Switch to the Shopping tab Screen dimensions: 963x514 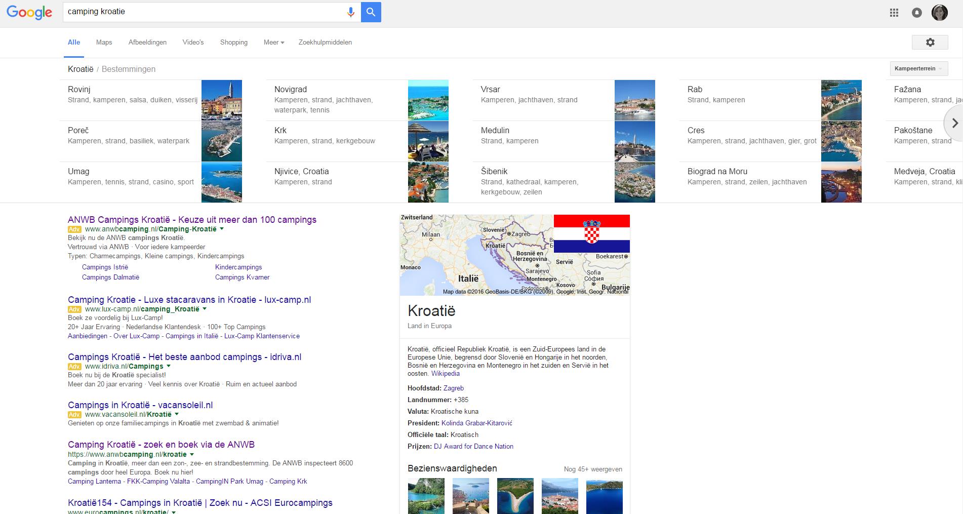pos(234,43)
